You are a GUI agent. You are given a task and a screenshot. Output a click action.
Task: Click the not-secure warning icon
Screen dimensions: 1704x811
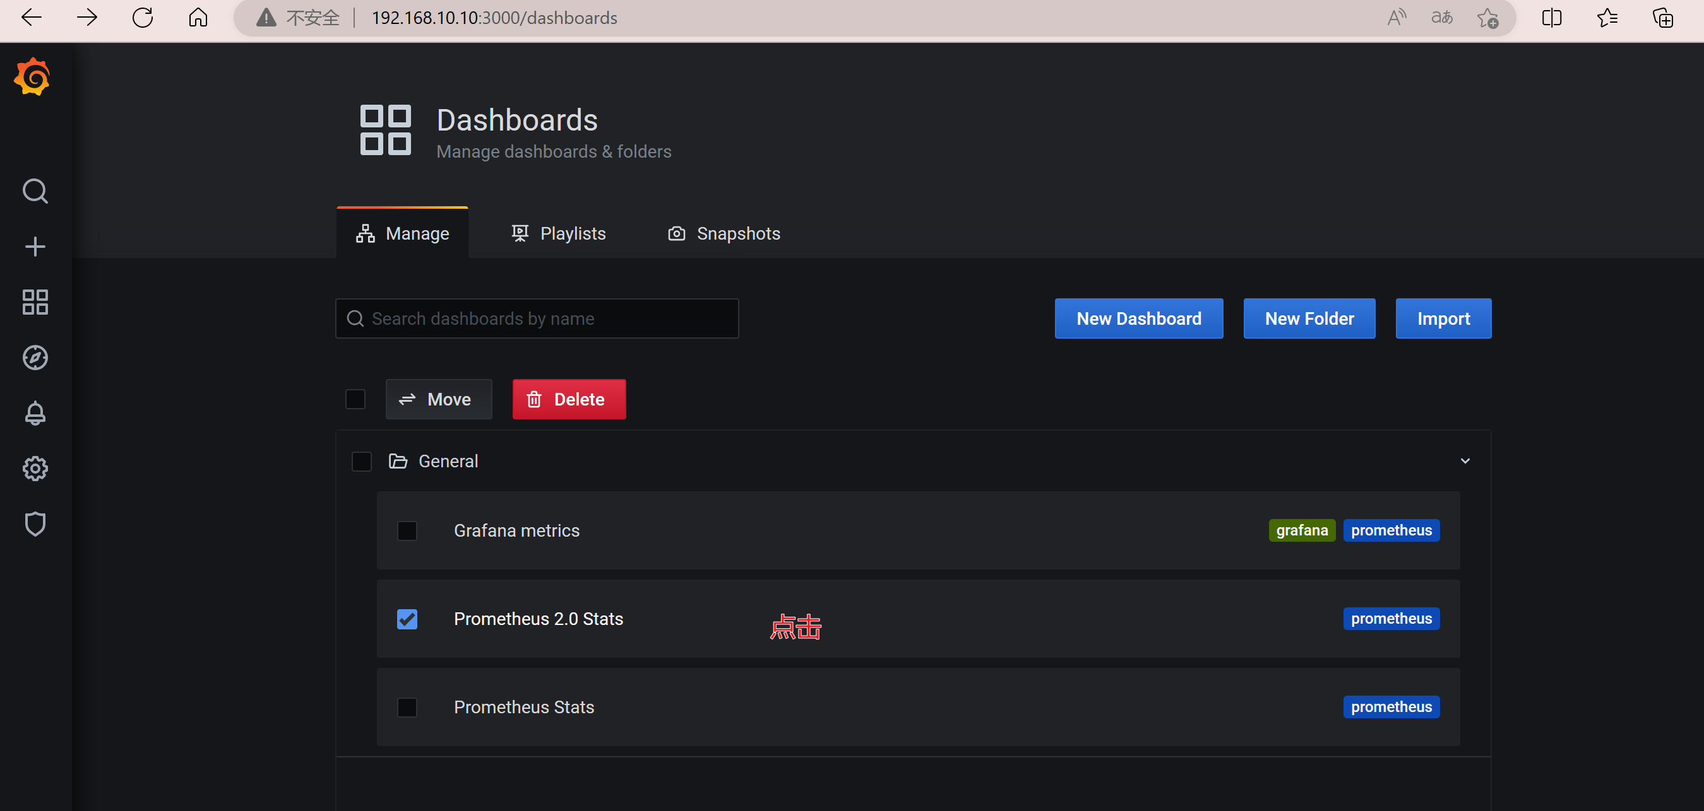pos(266,18)
